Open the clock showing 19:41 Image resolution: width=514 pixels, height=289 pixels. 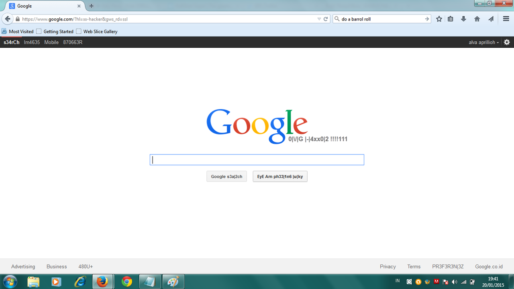(x=493, y=282)
